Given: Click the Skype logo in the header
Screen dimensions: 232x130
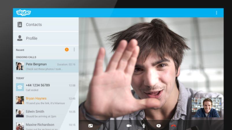Looking at the screenshot, I should coord(23,13).
